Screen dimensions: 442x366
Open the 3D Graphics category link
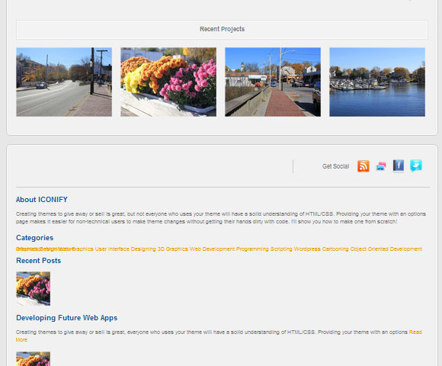[172, 249]
